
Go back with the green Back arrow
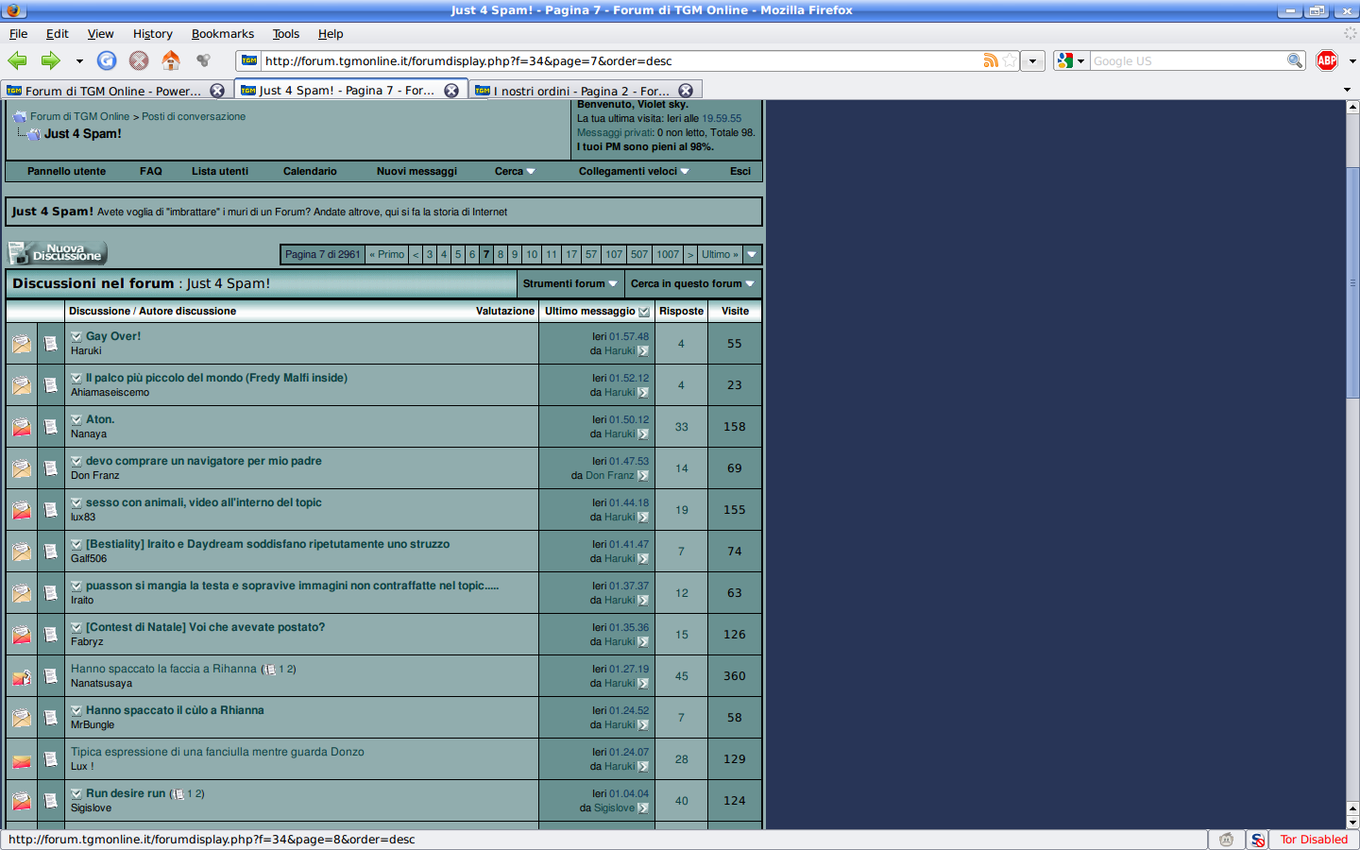pos(17,60)
